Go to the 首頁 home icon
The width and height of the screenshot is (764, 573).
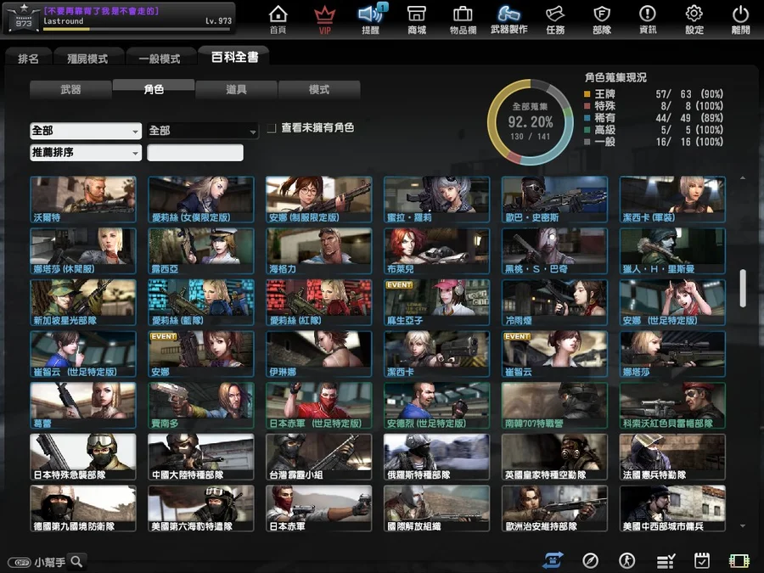(x=278, y=19)
